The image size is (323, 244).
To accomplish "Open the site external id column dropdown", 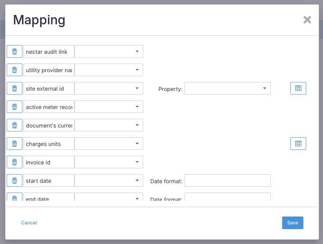I will click(x=109, y=88).
